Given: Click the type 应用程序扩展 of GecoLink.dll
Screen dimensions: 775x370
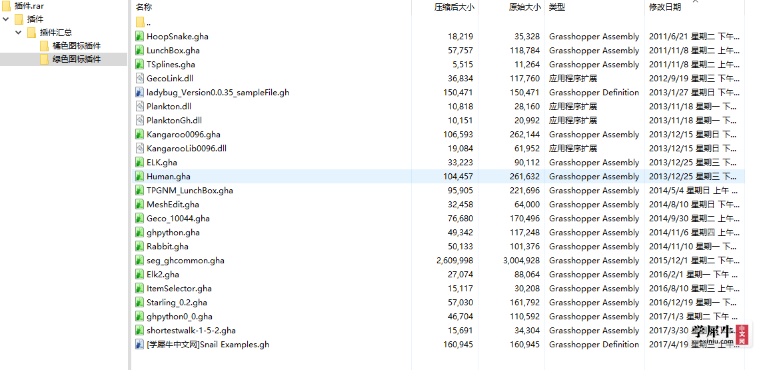Looking at the screenshot, I should (x=573, y=78).
